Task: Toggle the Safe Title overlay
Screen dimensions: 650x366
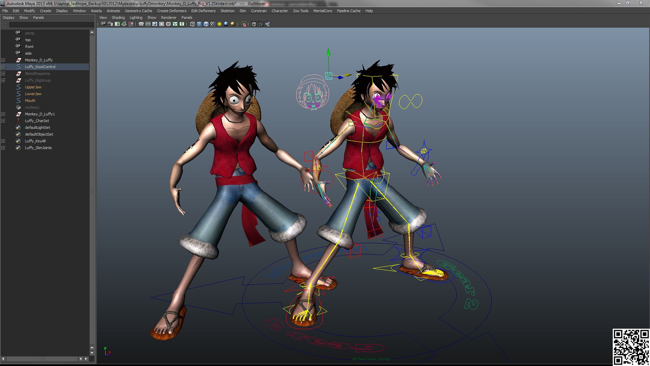Action: point(182,24)
